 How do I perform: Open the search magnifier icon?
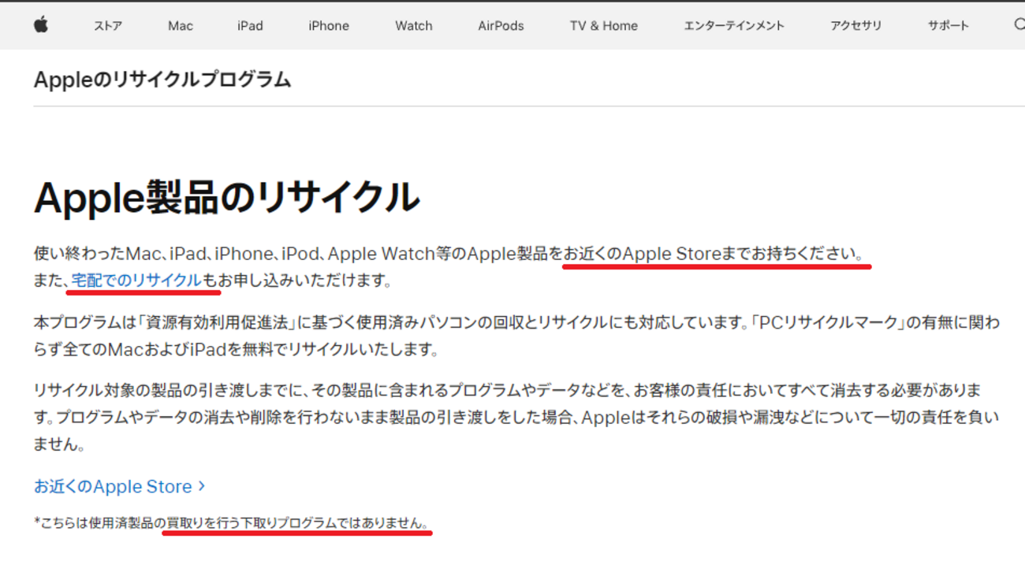[1019, 25]
